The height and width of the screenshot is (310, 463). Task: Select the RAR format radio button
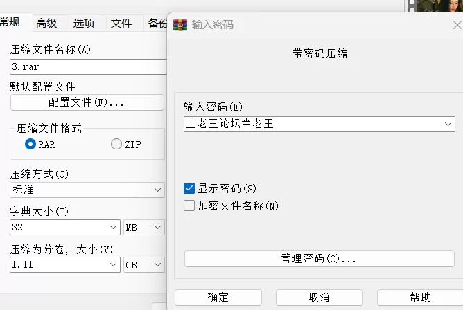click(30, 145)
